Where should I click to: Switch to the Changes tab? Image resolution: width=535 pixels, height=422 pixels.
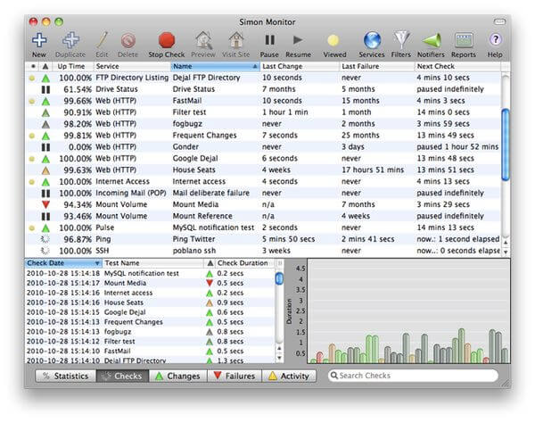coord(177,376)
